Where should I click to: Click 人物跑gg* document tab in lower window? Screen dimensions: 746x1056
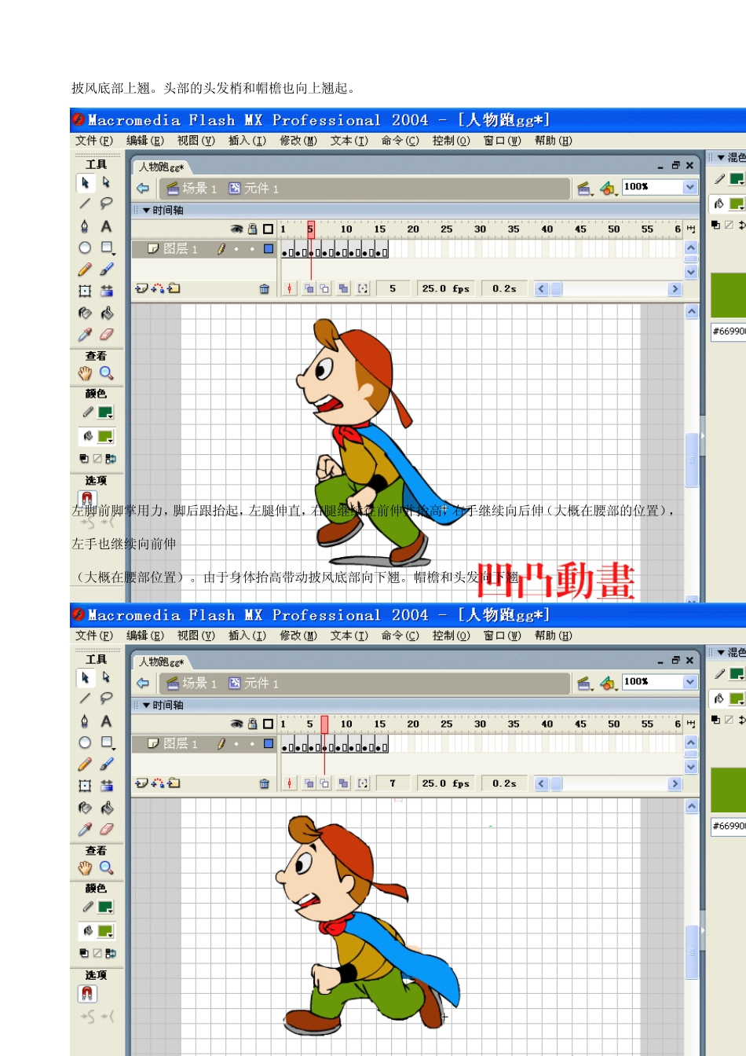162,662
